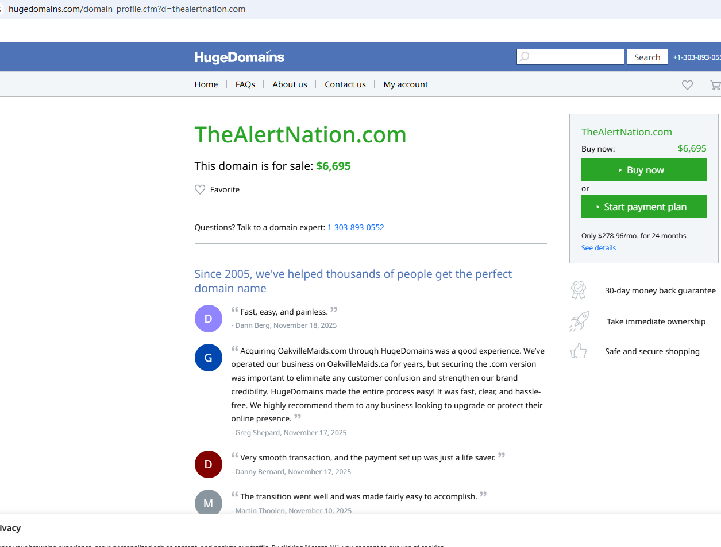
Task: Click Greg Shepard's blue G avatar
Action: [x=209, y=358]
